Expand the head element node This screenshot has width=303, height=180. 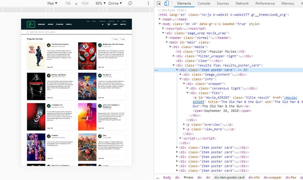coord(160,19)
